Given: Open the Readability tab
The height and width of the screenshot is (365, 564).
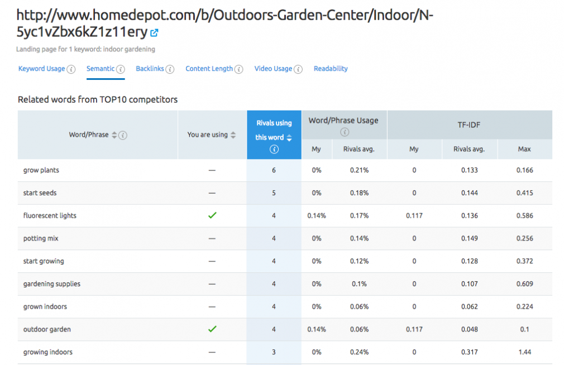Looking at the screenshot, I should coord(331,69).
